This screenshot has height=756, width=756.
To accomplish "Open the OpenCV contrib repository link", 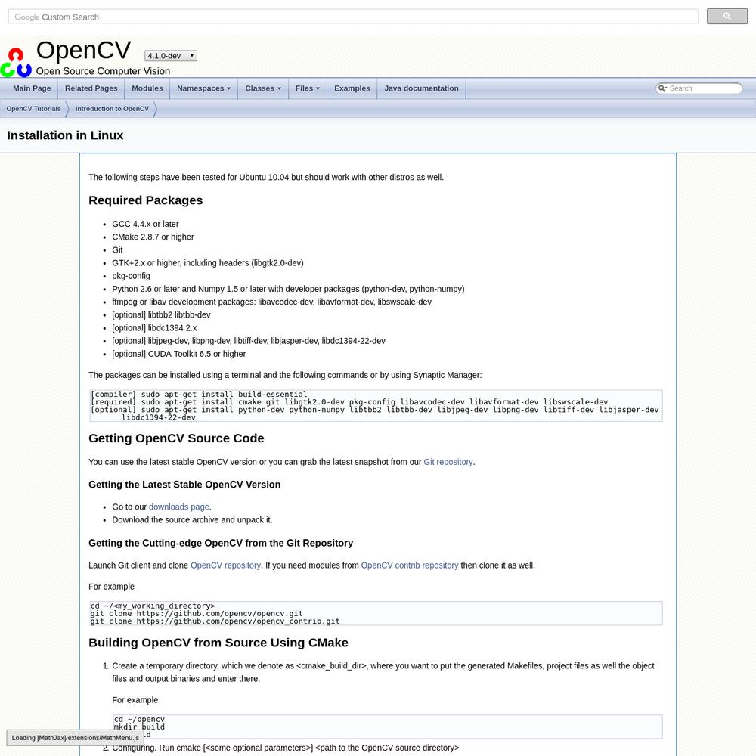I will point(409,565).
